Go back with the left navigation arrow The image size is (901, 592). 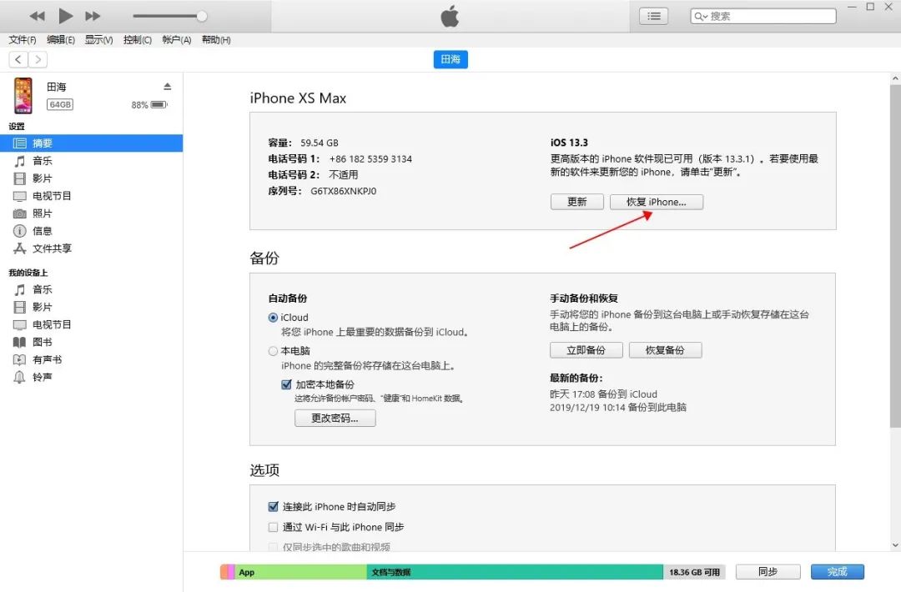[x=18, y=59]
